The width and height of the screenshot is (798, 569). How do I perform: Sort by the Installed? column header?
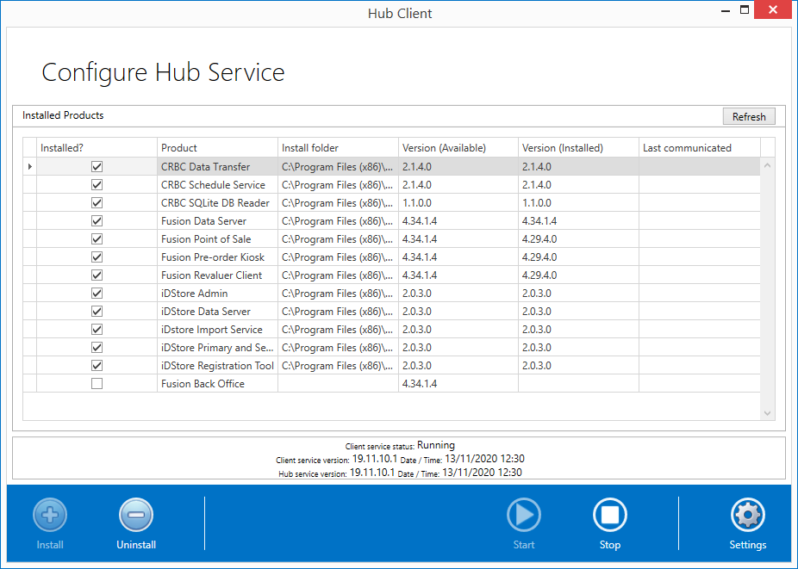(97, 147)
